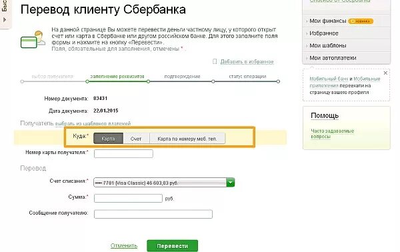Image resolution: width=400 pixels, height=252 pixels.
Task: Expand the Мои автоплатежи sidebar item
Action: coord(333,58)
